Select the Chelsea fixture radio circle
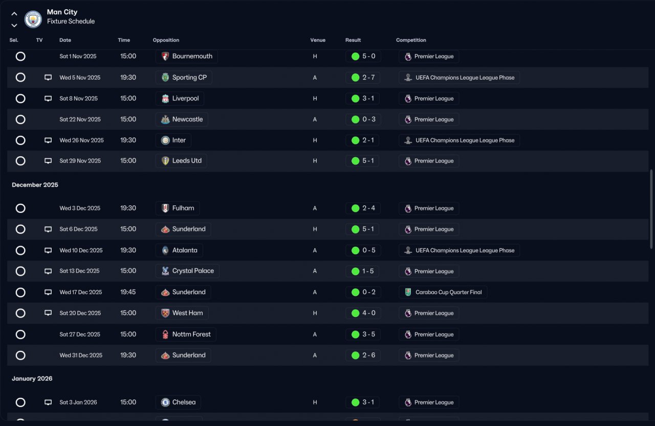Viewport: 655px width, 426px height. pos(20,403)
